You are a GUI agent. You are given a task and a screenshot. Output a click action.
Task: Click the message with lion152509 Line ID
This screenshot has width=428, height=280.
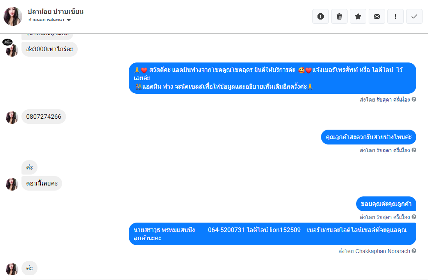point(273,234)
